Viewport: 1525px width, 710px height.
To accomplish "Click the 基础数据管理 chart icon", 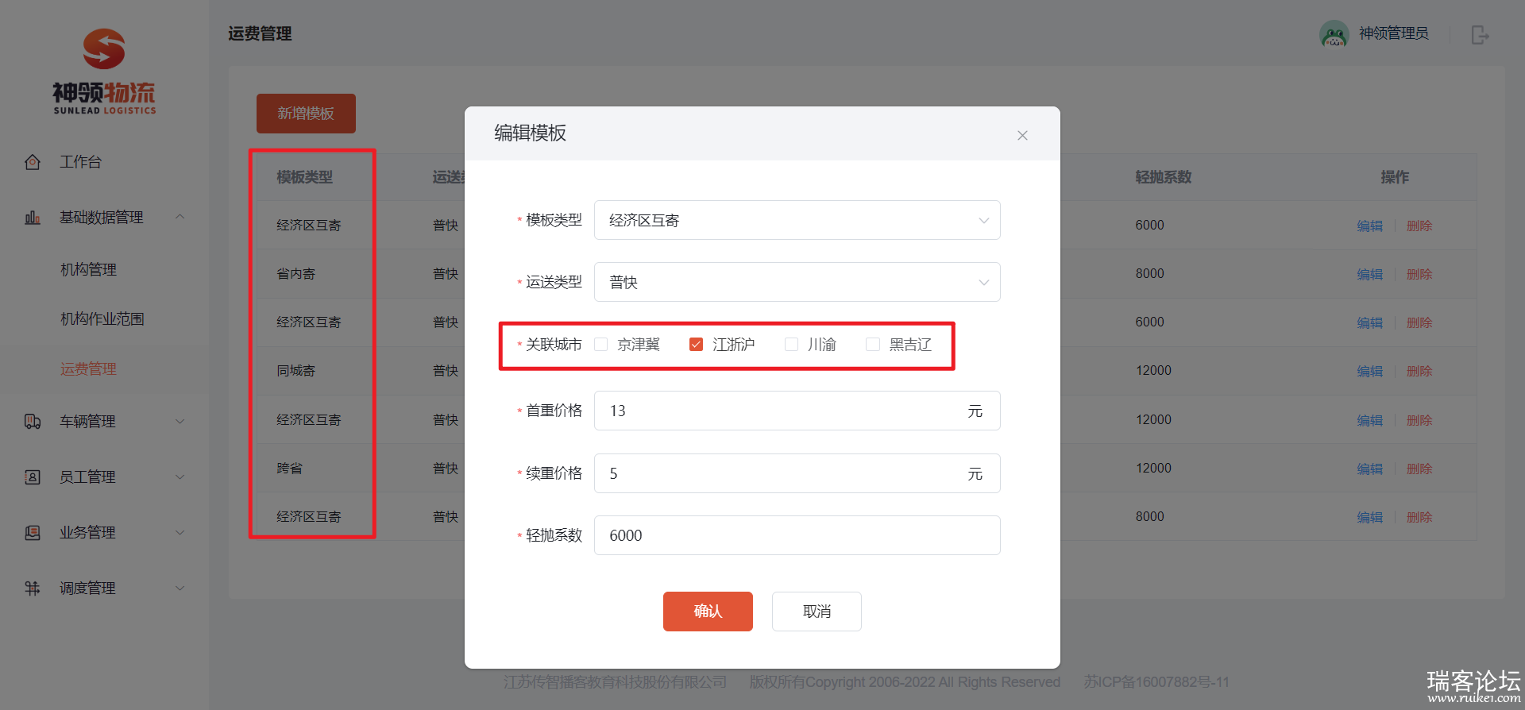I will coord(33,218).
